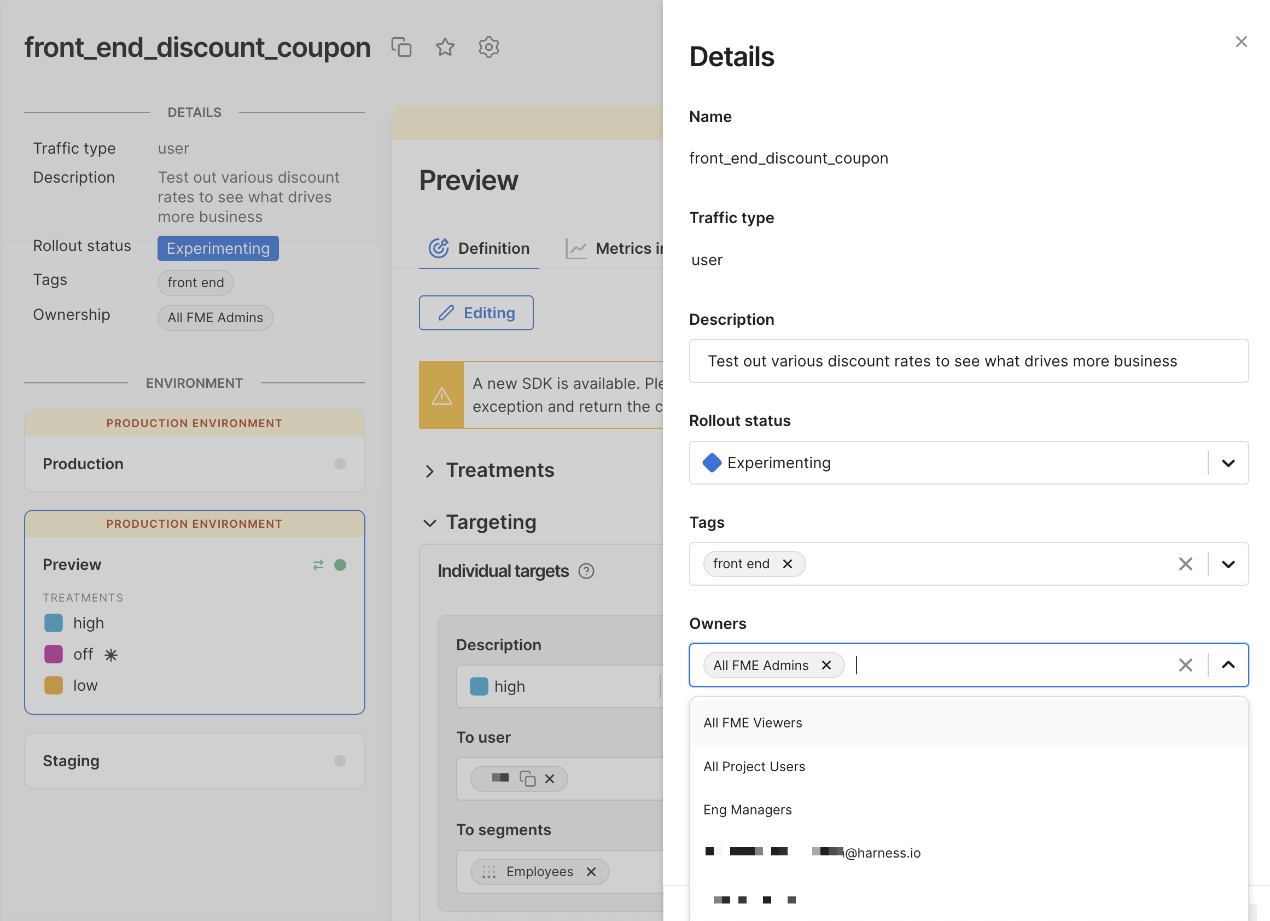Close the Details panel

click(x=1241, y=42)
